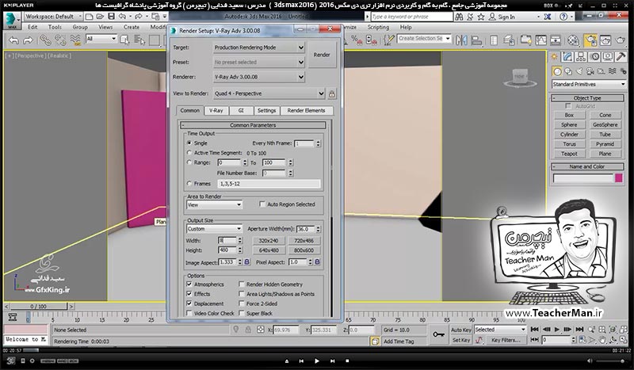Select the Frames radio button
Viewport: 634px width, 370px height.
point(189,184)
